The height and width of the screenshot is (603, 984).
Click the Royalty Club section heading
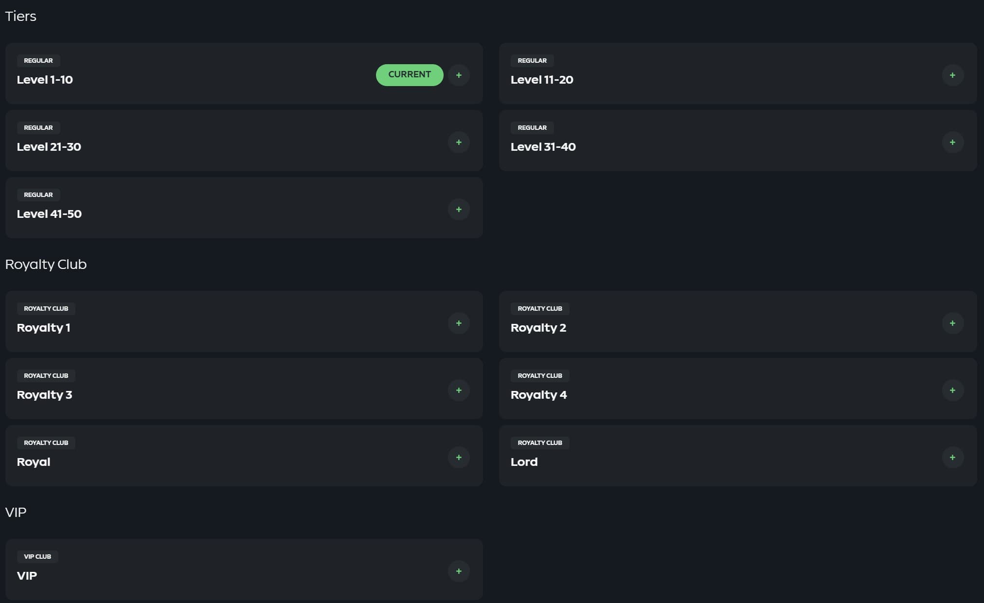[46, 264]
